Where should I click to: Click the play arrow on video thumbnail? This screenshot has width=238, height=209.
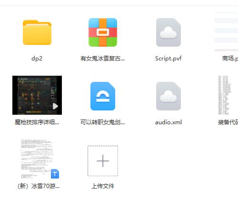click(x=55, y=106)
